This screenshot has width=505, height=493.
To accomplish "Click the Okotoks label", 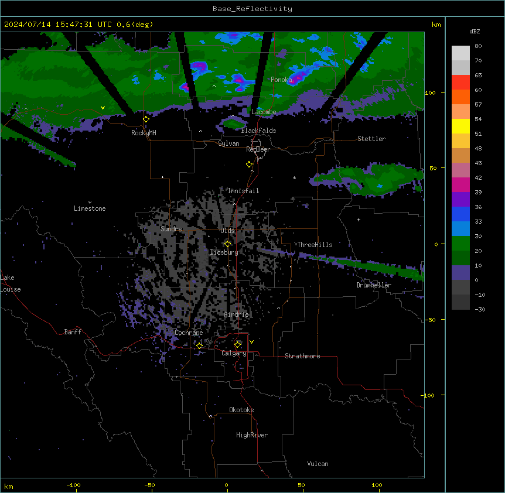I will (241, 410).
